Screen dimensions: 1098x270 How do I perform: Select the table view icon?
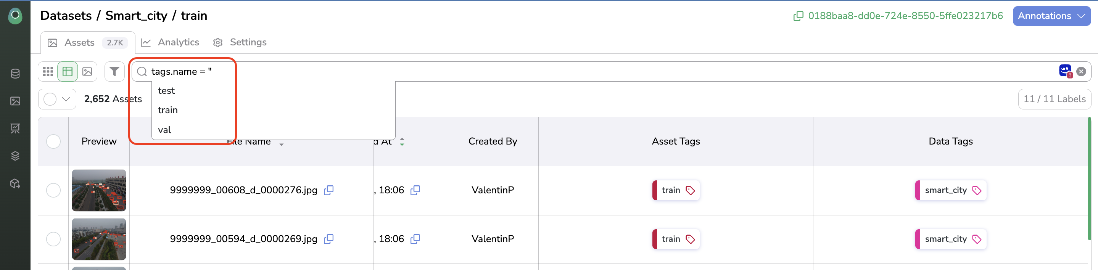68,72
